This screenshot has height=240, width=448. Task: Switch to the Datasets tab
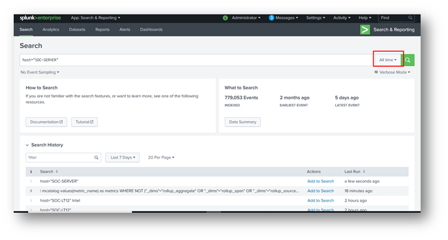(77, 30)
